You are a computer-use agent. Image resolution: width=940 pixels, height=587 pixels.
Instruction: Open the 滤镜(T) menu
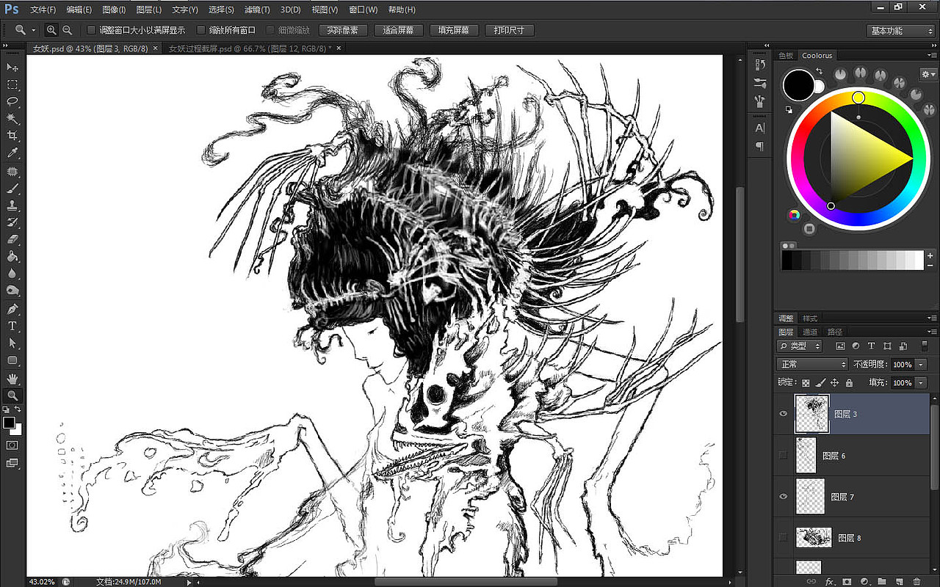[256, 10]
